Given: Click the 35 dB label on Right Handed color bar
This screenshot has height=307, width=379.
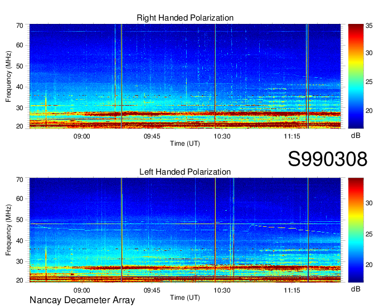Looking at the screenshot, I should pos(369,26).
